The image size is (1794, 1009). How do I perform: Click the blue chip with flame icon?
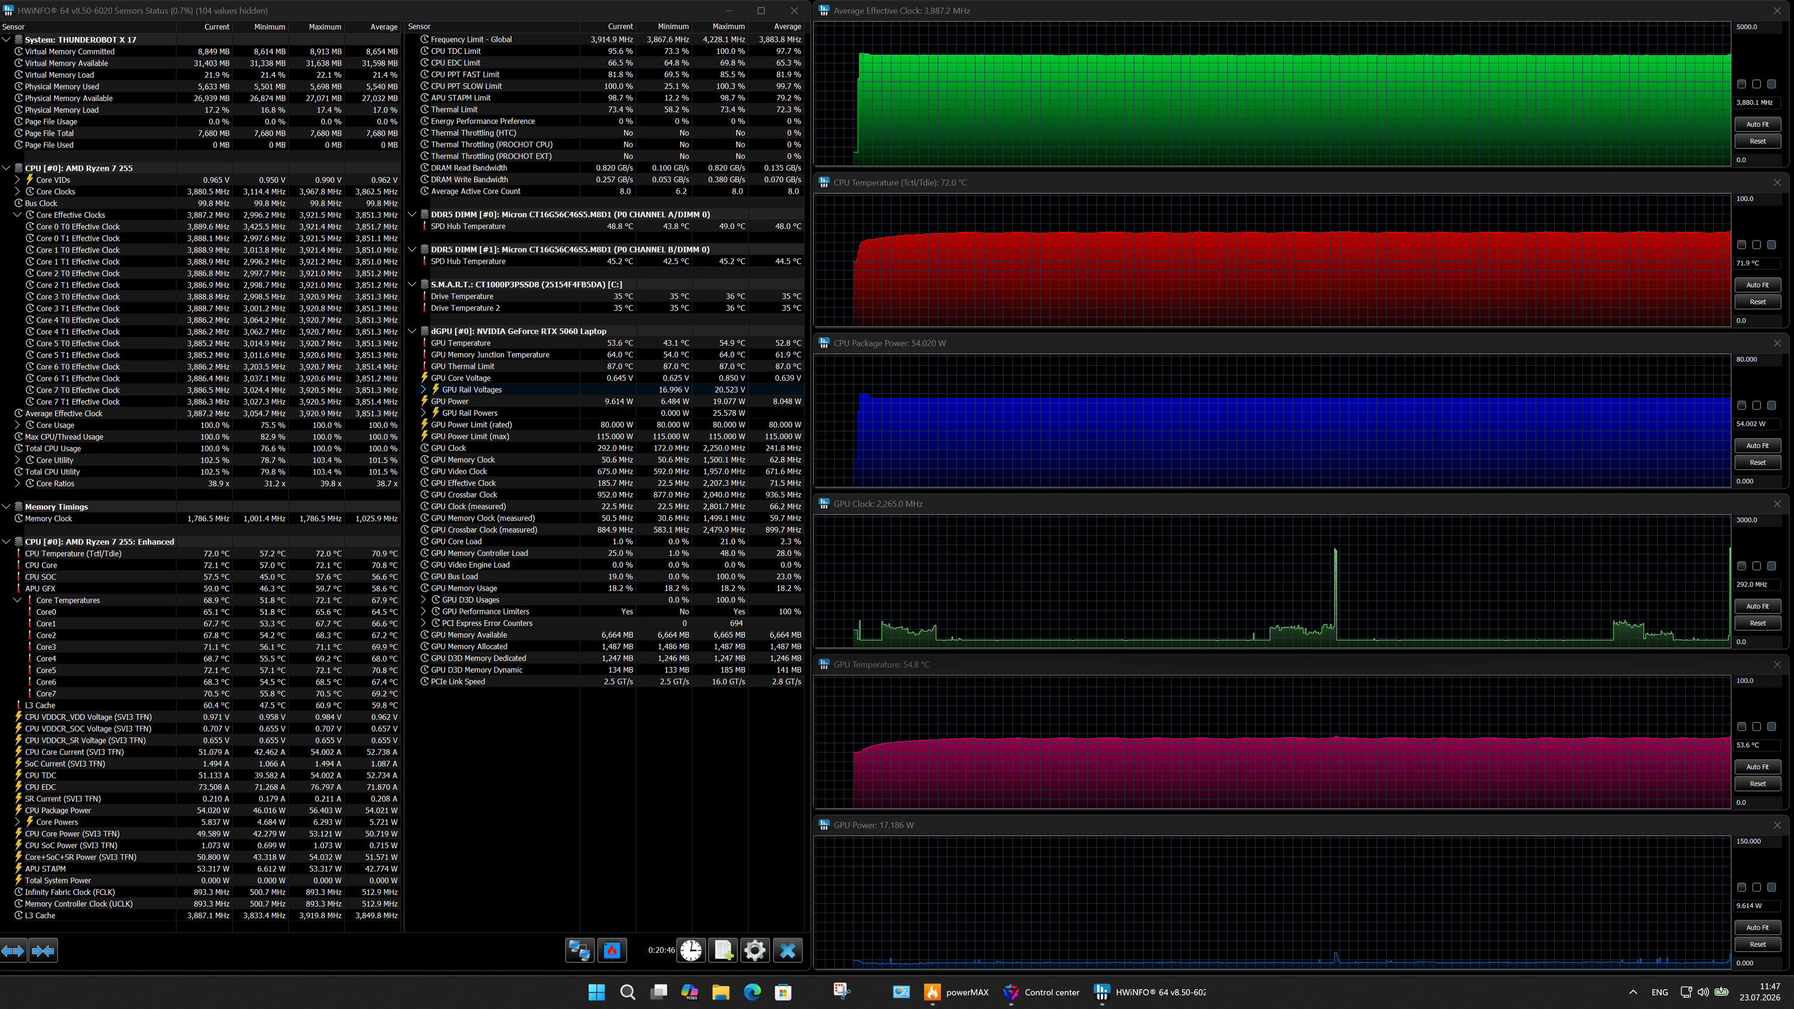(612, 950)
